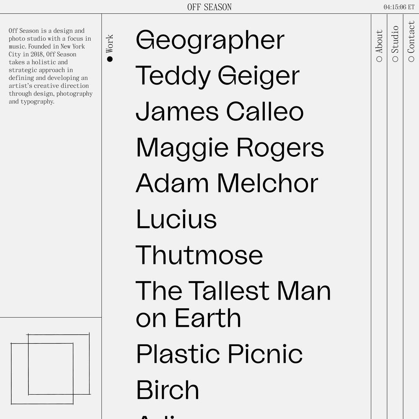This screenshot has height=419, width=419.
Task: Select the hollow circle next to Studio
Action: 395,59
